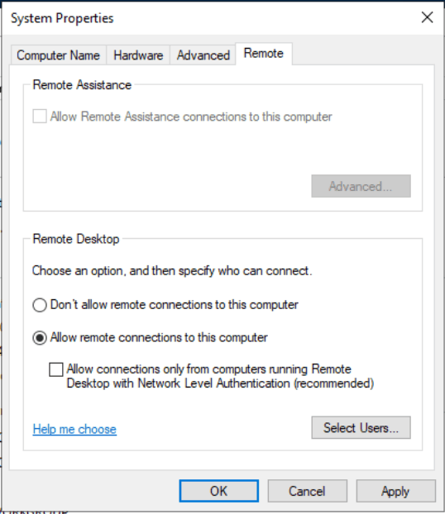Select the Remote tab
The width and height of the screenshot is (445, 514).
[264, 54]
